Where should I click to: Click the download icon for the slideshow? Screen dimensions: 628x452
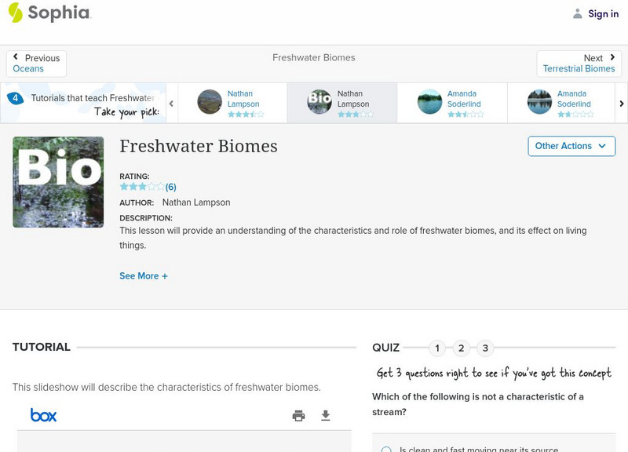coord(327,416)
